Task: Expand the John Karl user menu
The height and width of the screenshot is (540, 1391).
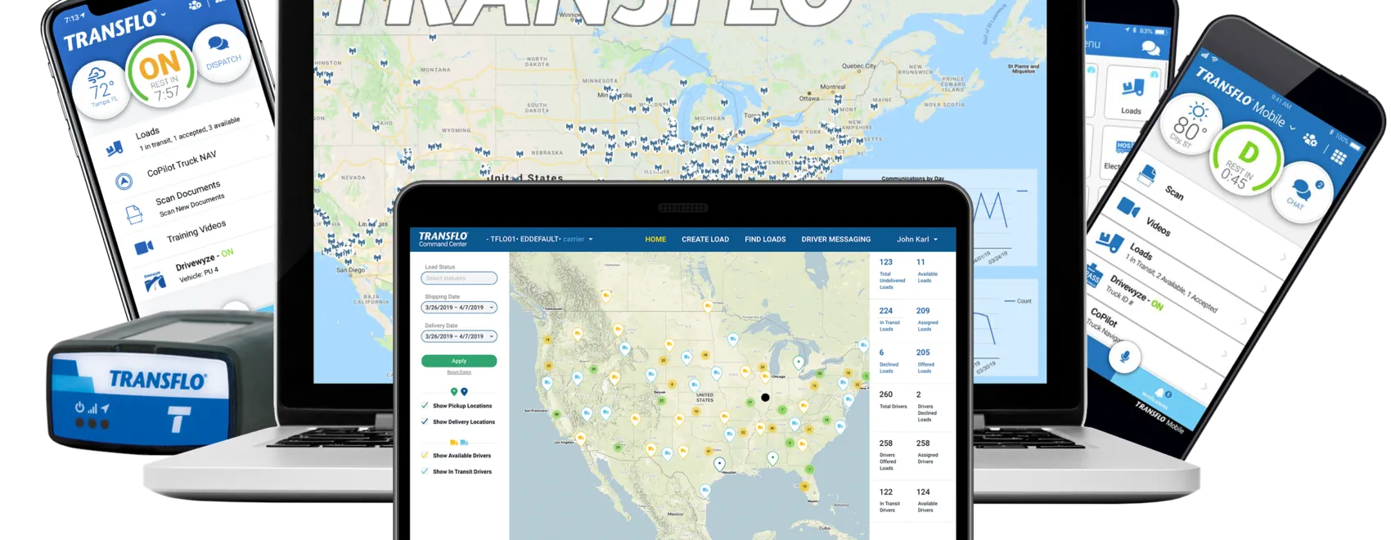Action: point(917,240)
